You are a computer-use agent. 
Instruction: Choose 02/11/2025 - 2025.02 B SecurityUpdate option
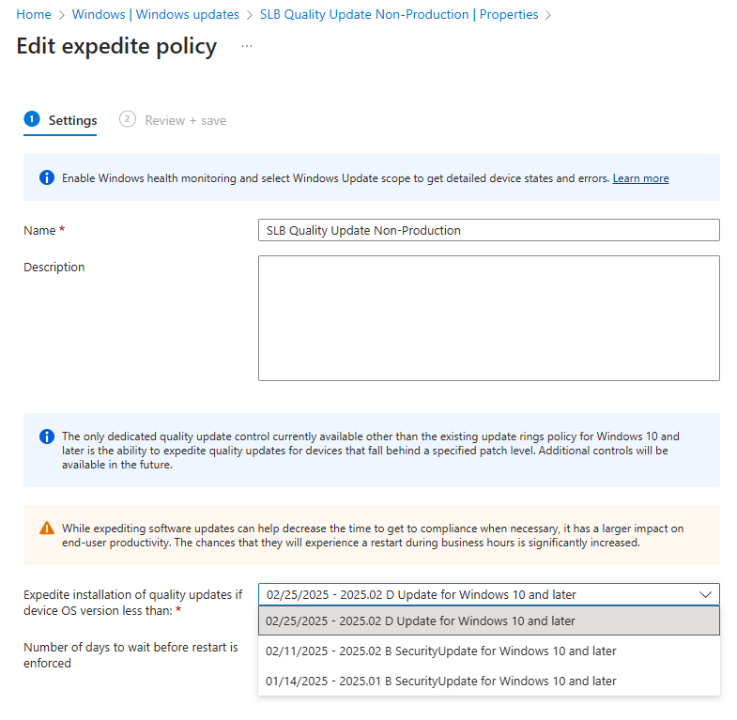point(489,651)
